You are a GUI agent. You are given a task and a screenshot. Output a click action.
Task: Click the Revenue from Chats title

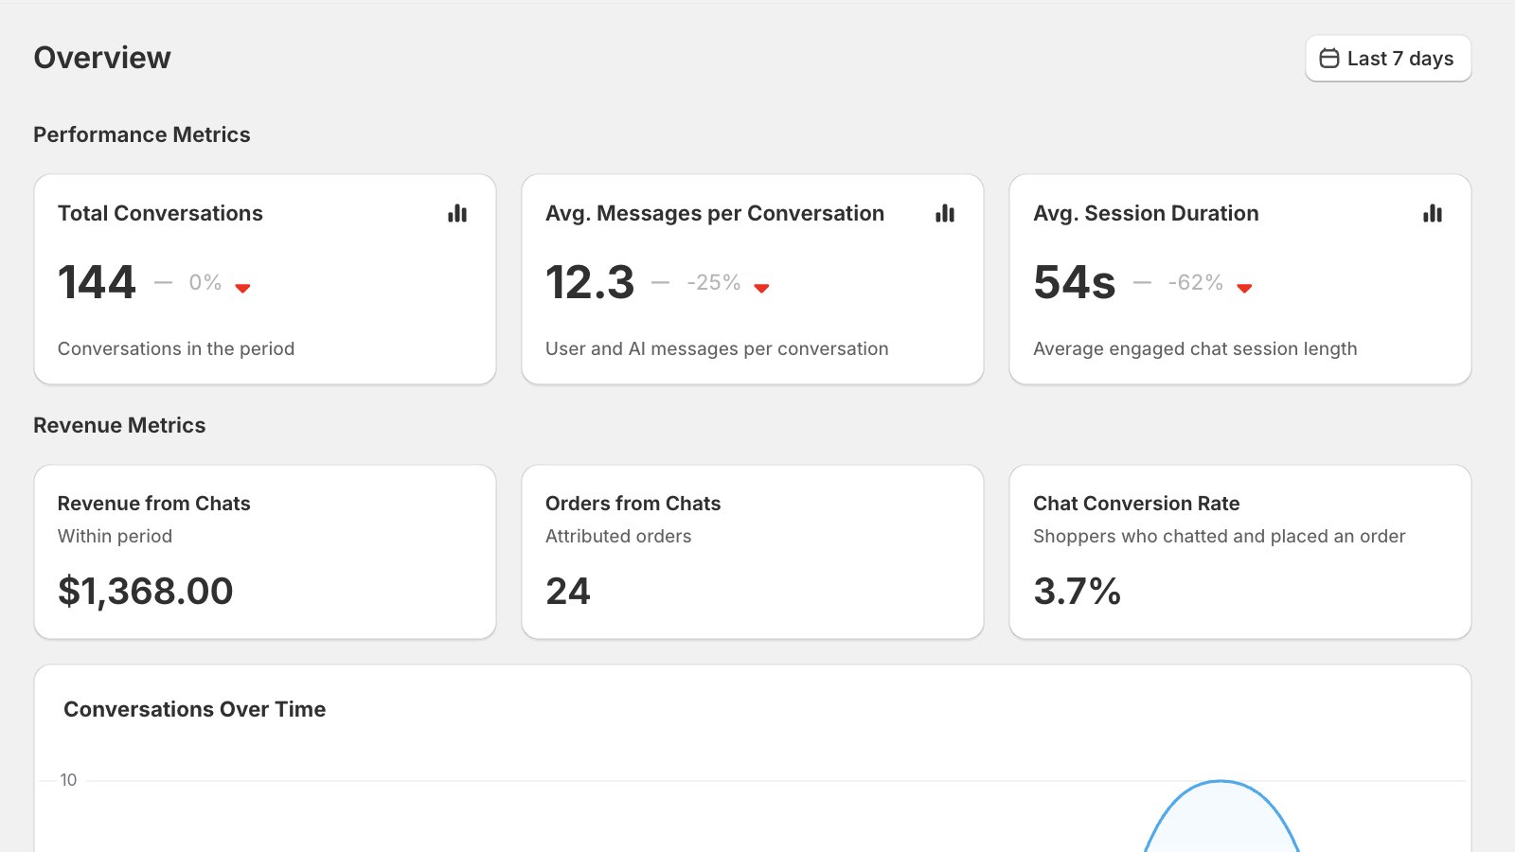click(154, 504)
